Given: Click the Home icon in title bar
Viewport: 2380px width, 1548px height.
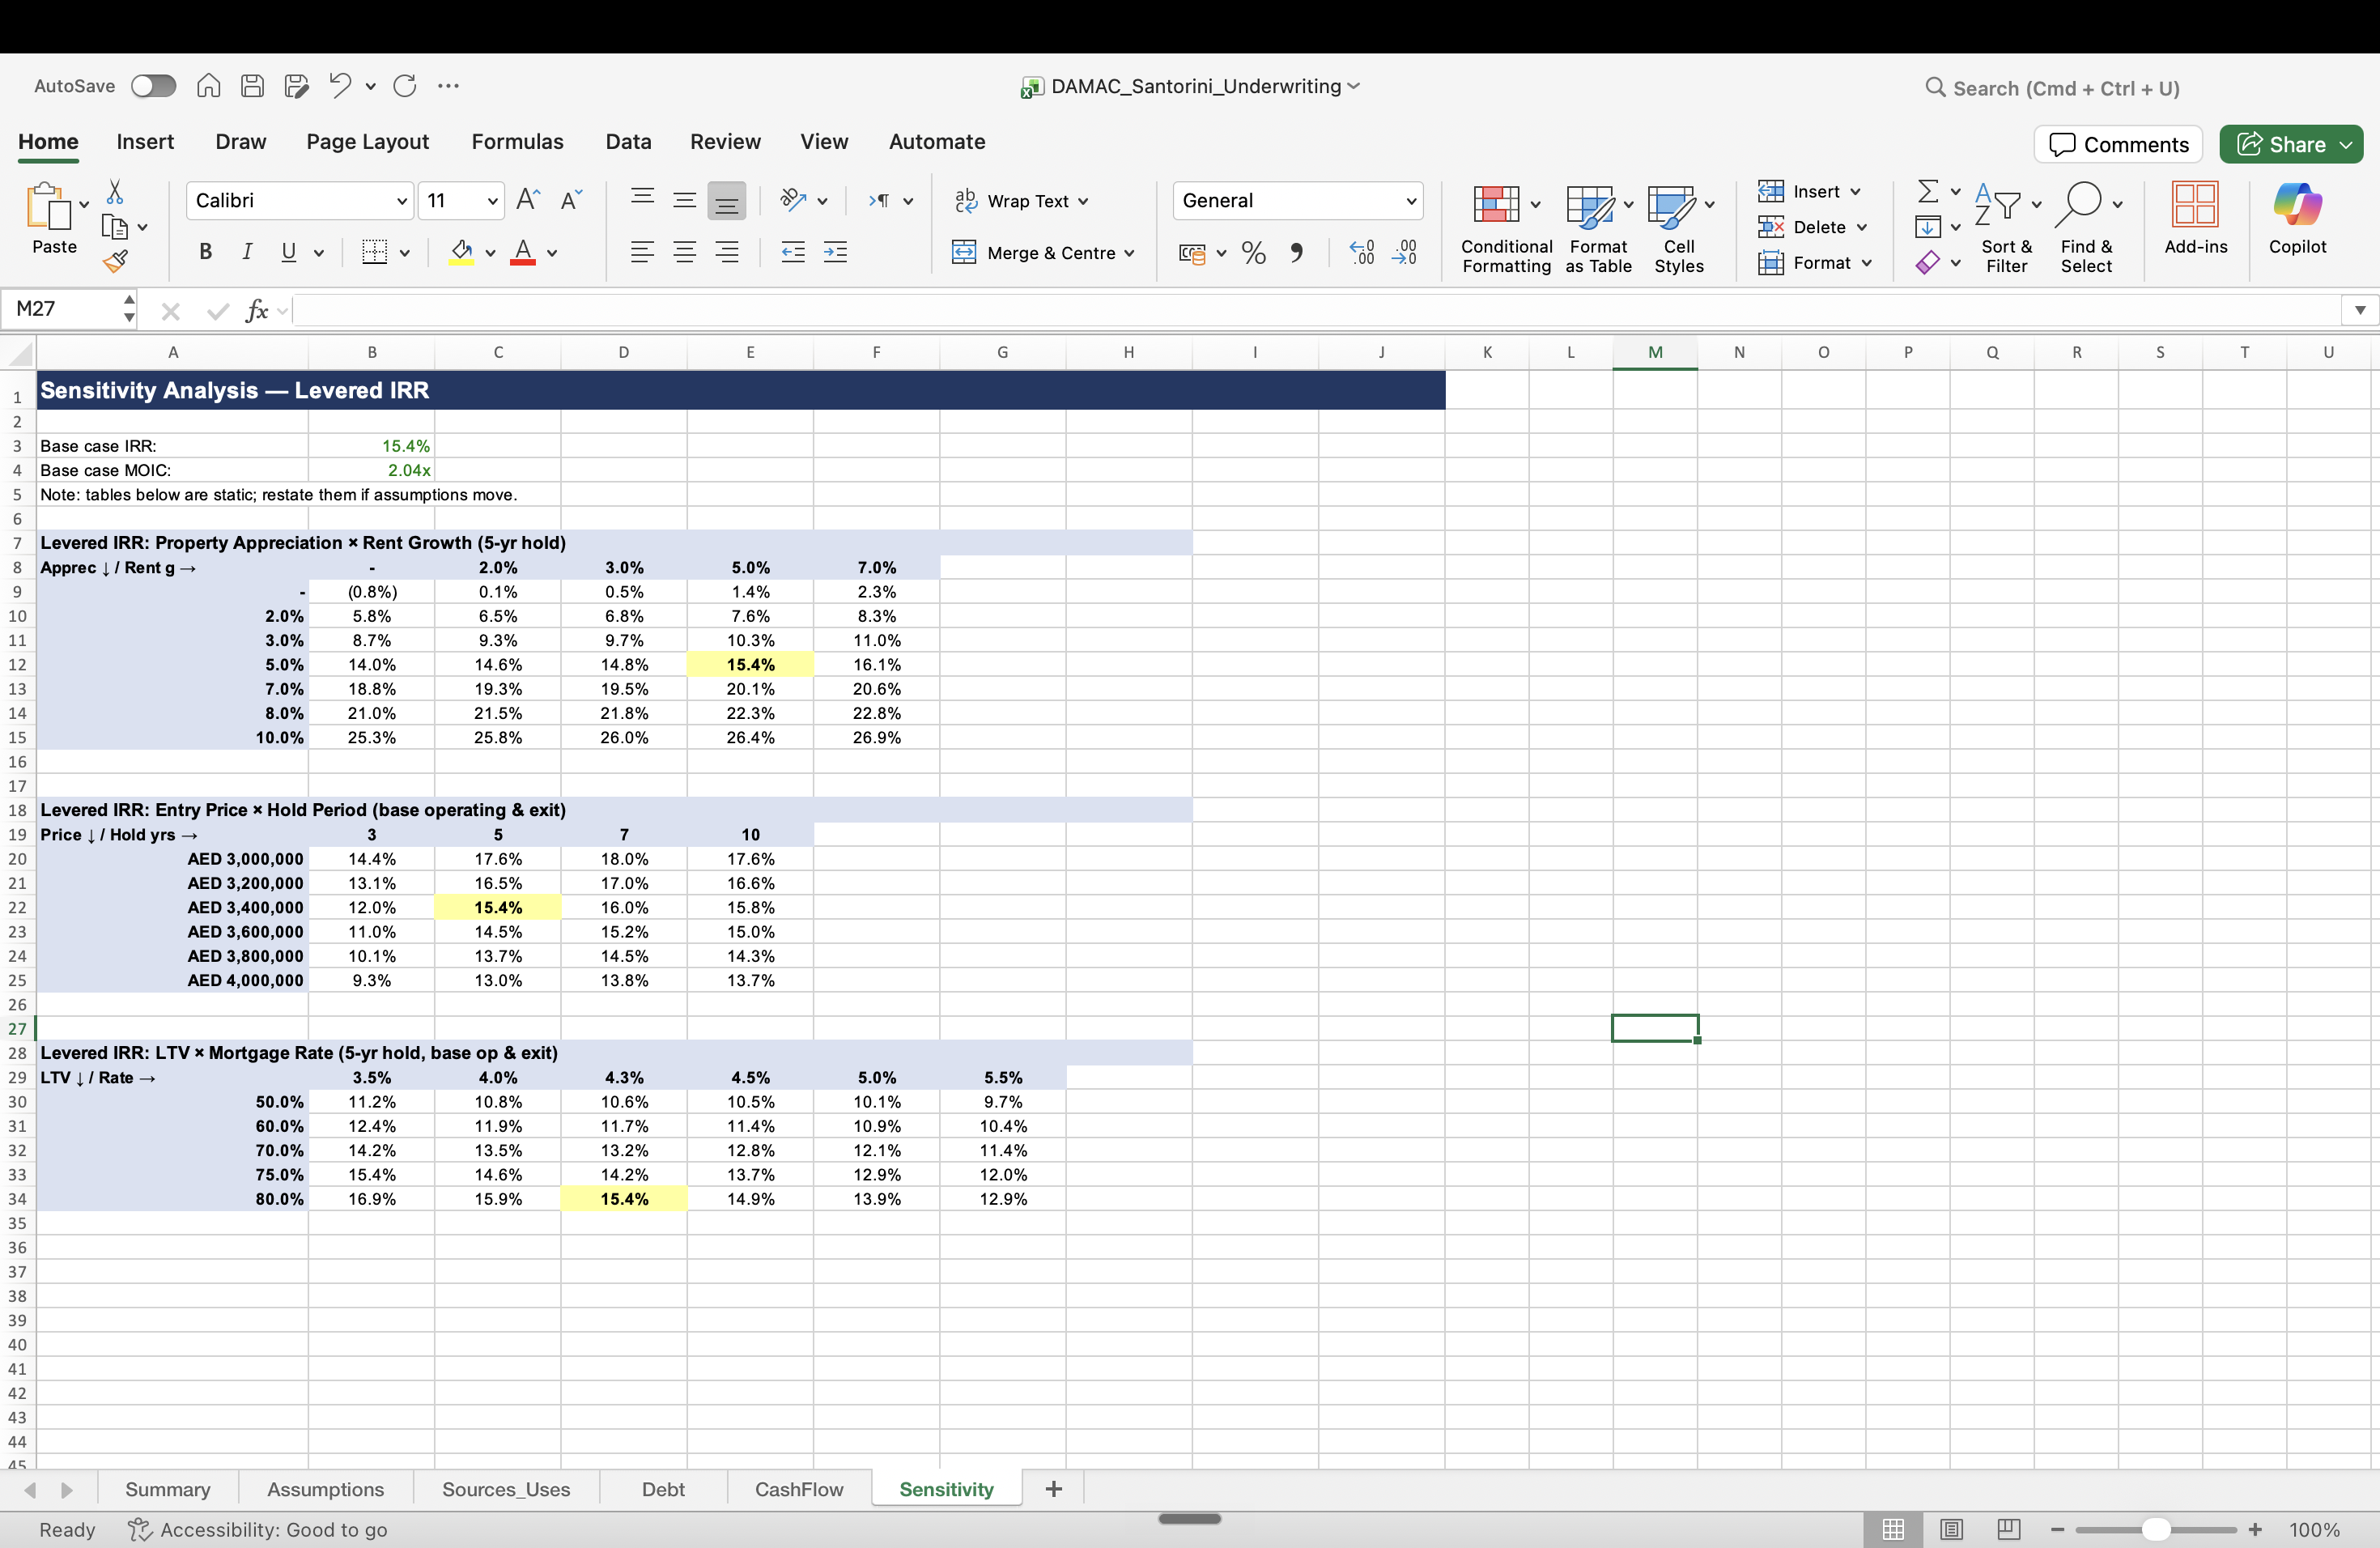Looking at the screenshot, I should [208, 86].
